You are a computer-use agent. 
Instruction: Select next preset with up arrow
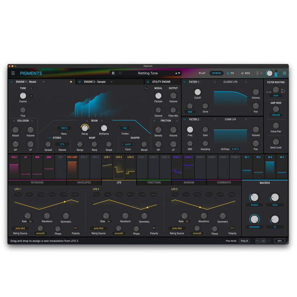coord(176,73)
